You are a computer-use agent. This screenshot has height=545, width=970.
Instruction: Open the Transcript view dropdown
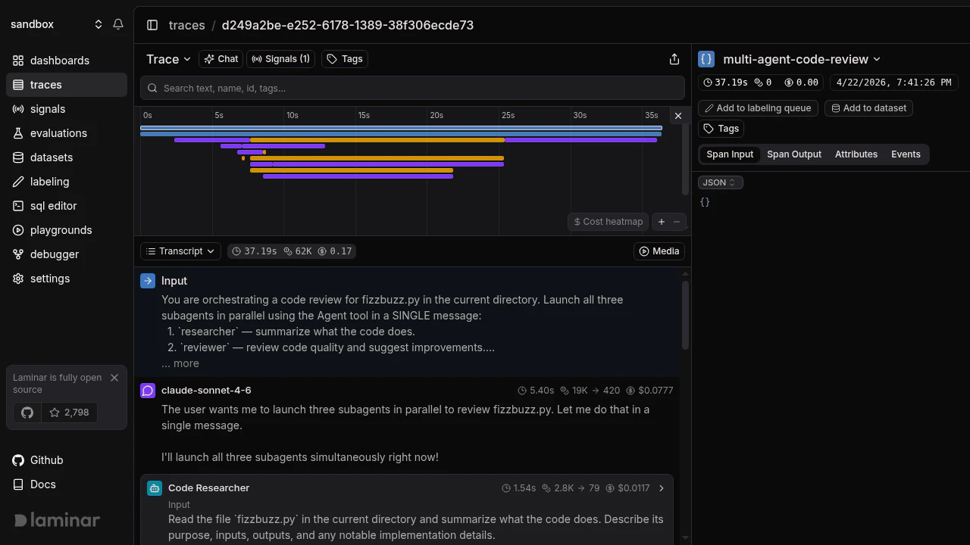181,251
